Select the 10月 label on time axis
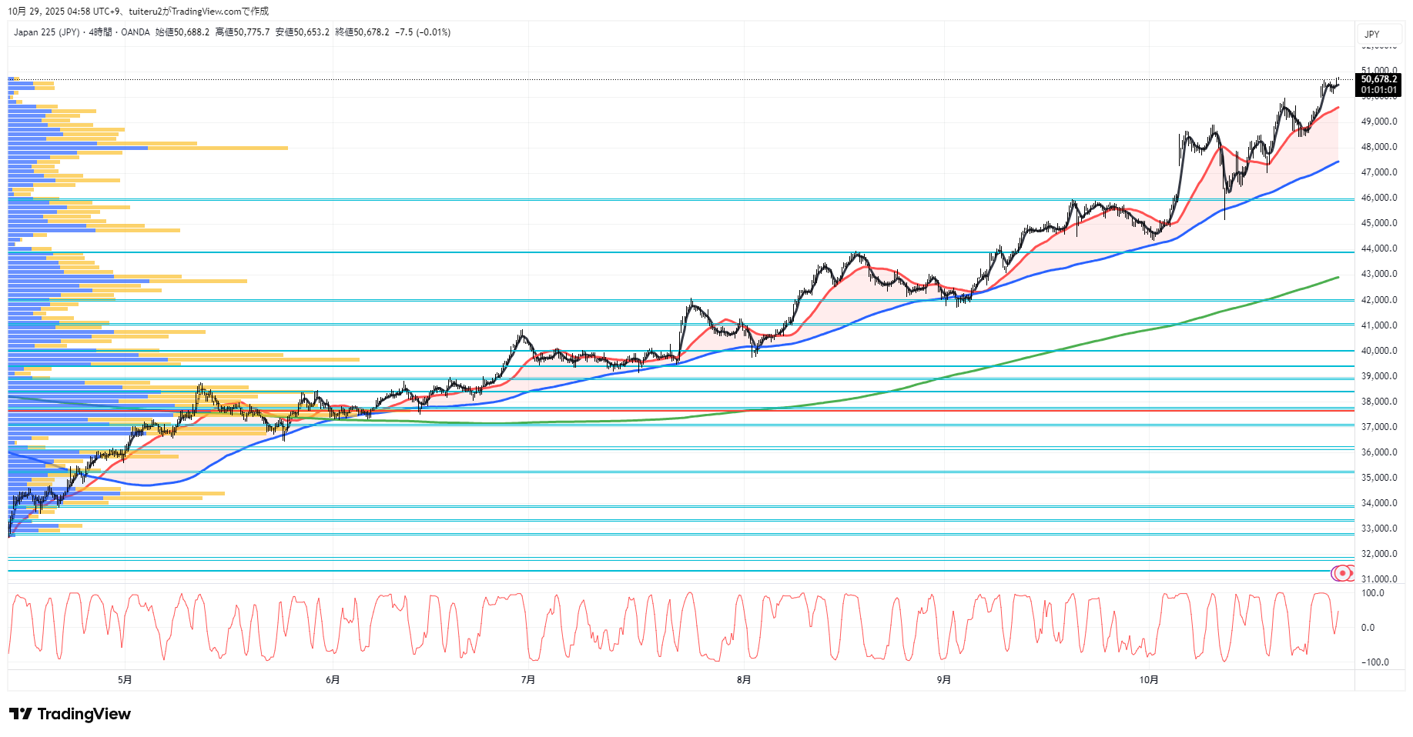The height and width of the screenshot is (737, 1413). [x=1149, y=679]
